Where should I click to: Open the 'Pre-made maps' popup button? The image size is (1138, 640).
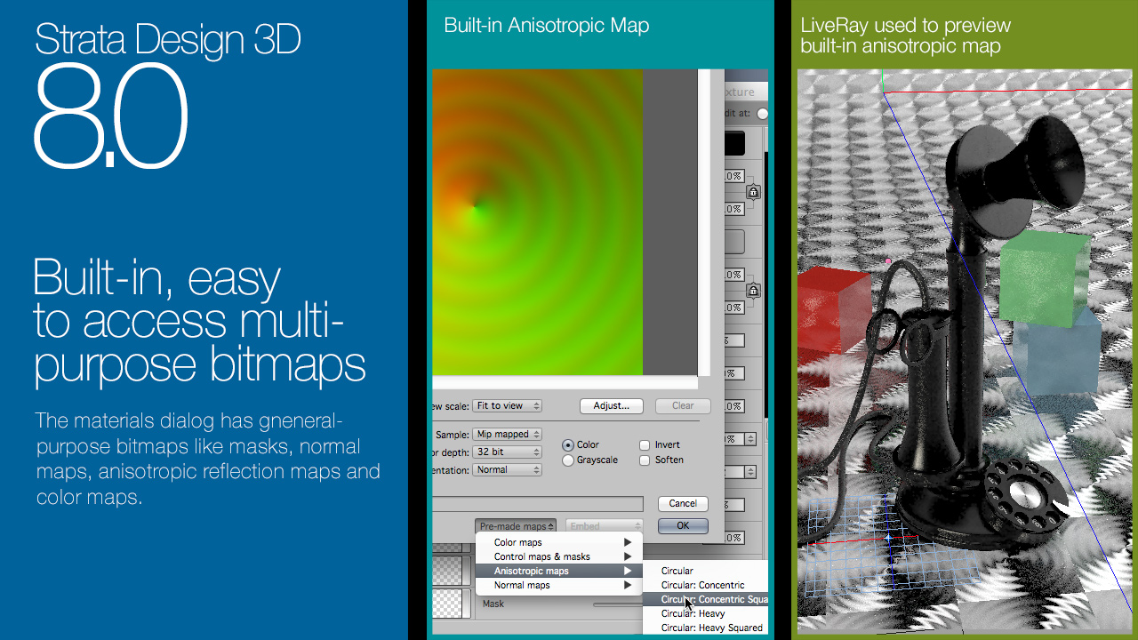coord(516,526)
